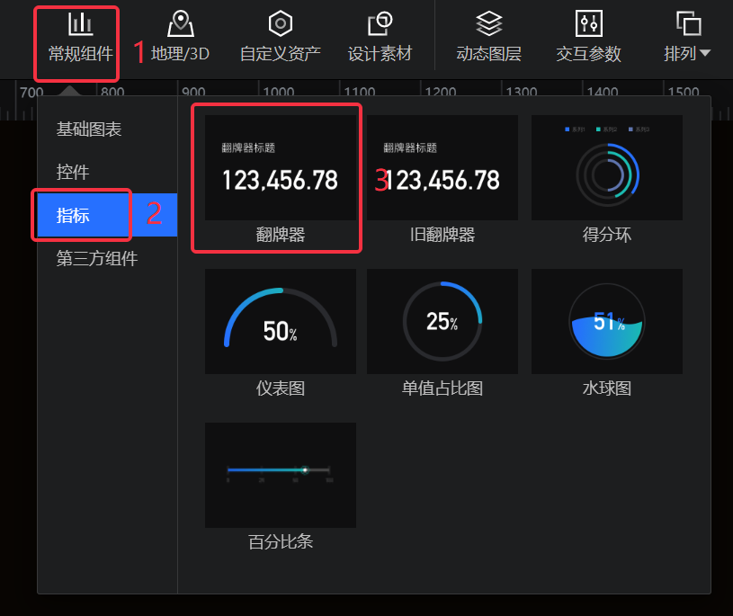This screenshot has height=616, width=733.
Task: Insert the 水球图 liquid chart
Action: [607, 321]
